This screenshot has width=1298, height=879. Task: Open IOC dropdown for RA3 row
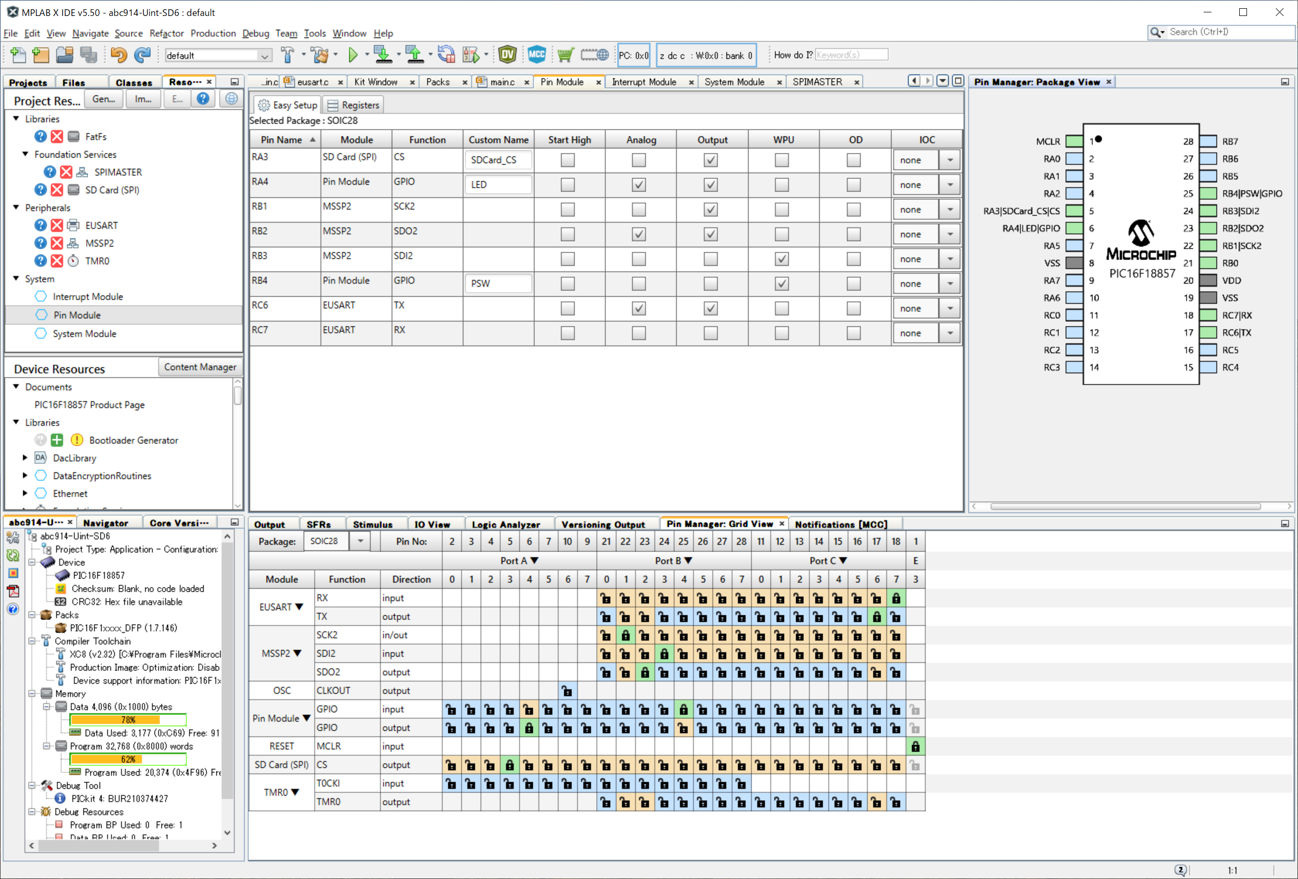(x=950, y=160)
